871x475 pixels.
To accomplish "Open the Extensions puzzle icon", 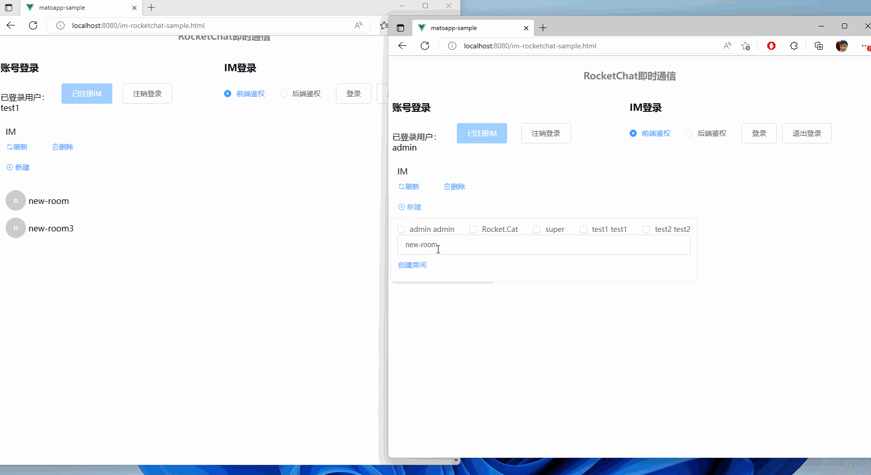I will point(794,46).
